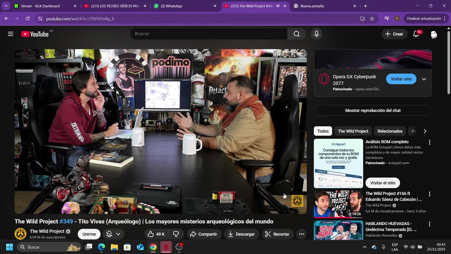Screen dimensions: 451x254
Task: Click the Crear button
Action: click(394, 34)
